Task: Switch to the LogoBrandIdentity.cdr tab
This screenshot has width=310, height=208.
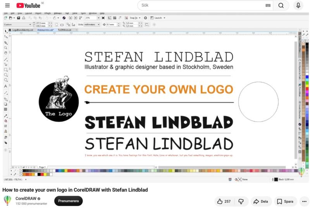Action: (x=22, y=30)
